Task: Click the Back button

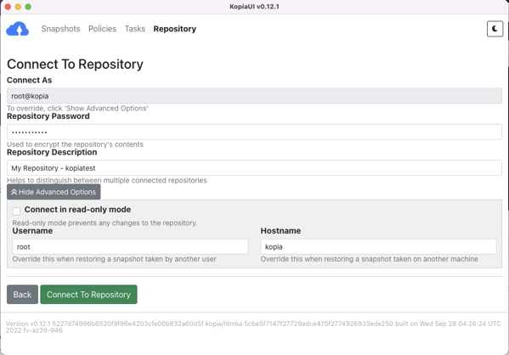Action: coord(22,295)
